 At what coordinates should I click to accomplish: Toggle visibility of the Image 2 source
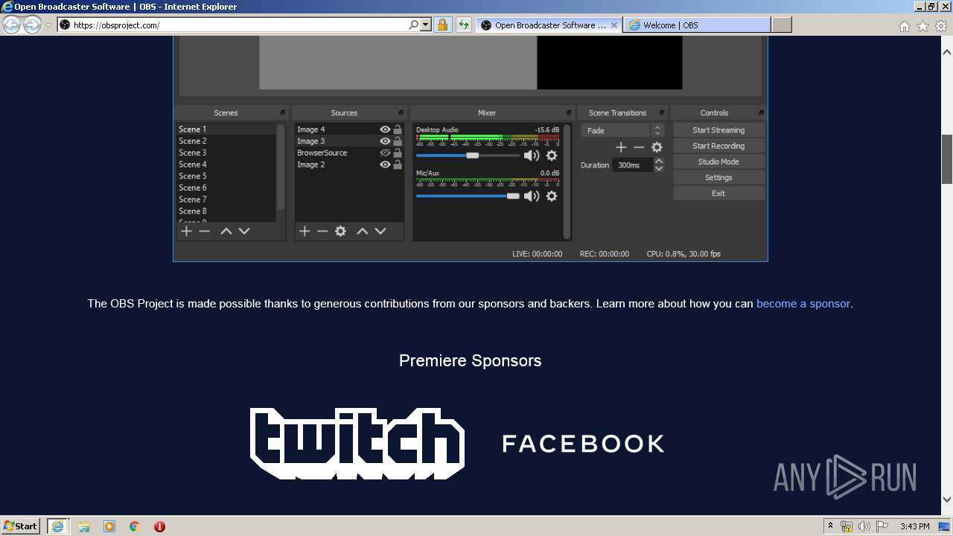pos(385,165)
